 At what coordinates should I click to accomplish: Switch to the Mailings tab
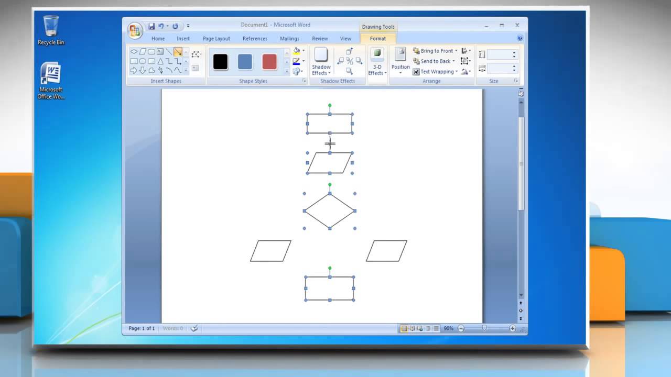tap(289, 38)
